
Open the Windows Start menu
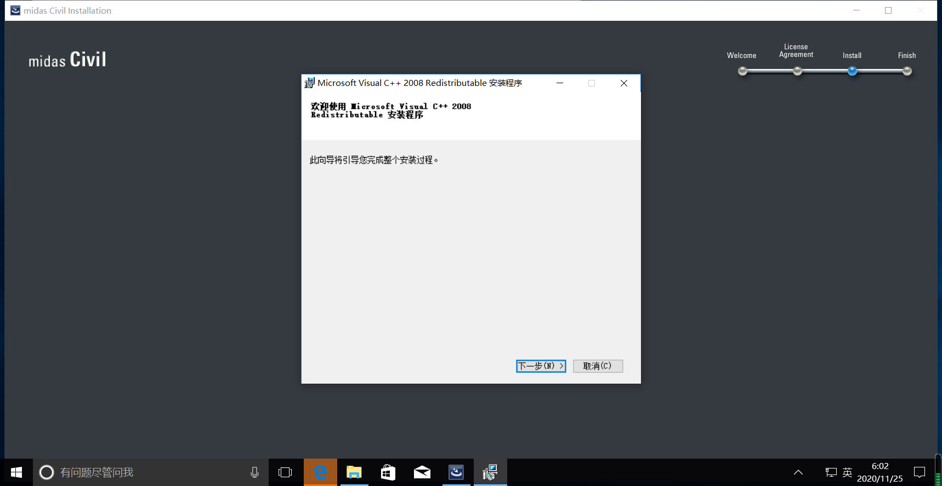16,472
